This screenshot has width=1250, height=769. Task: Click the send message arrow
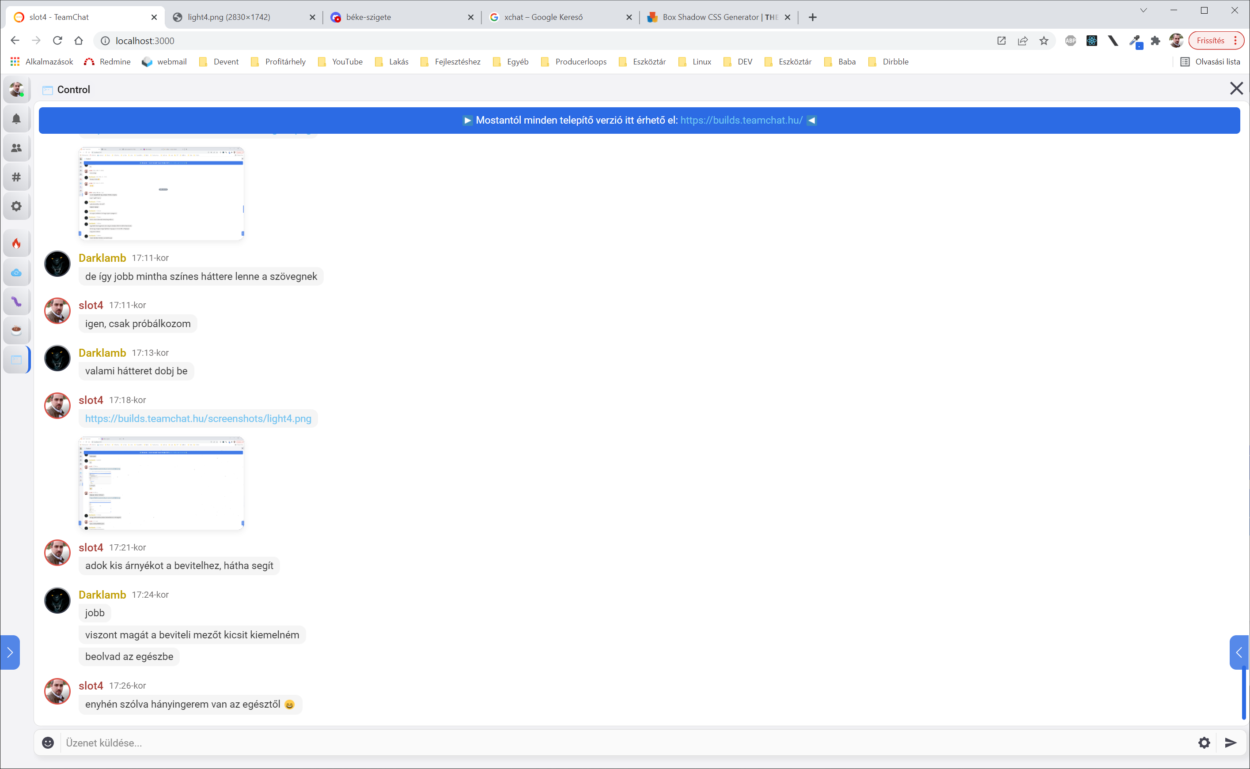pyautogui.click(x=1230, y=743)
